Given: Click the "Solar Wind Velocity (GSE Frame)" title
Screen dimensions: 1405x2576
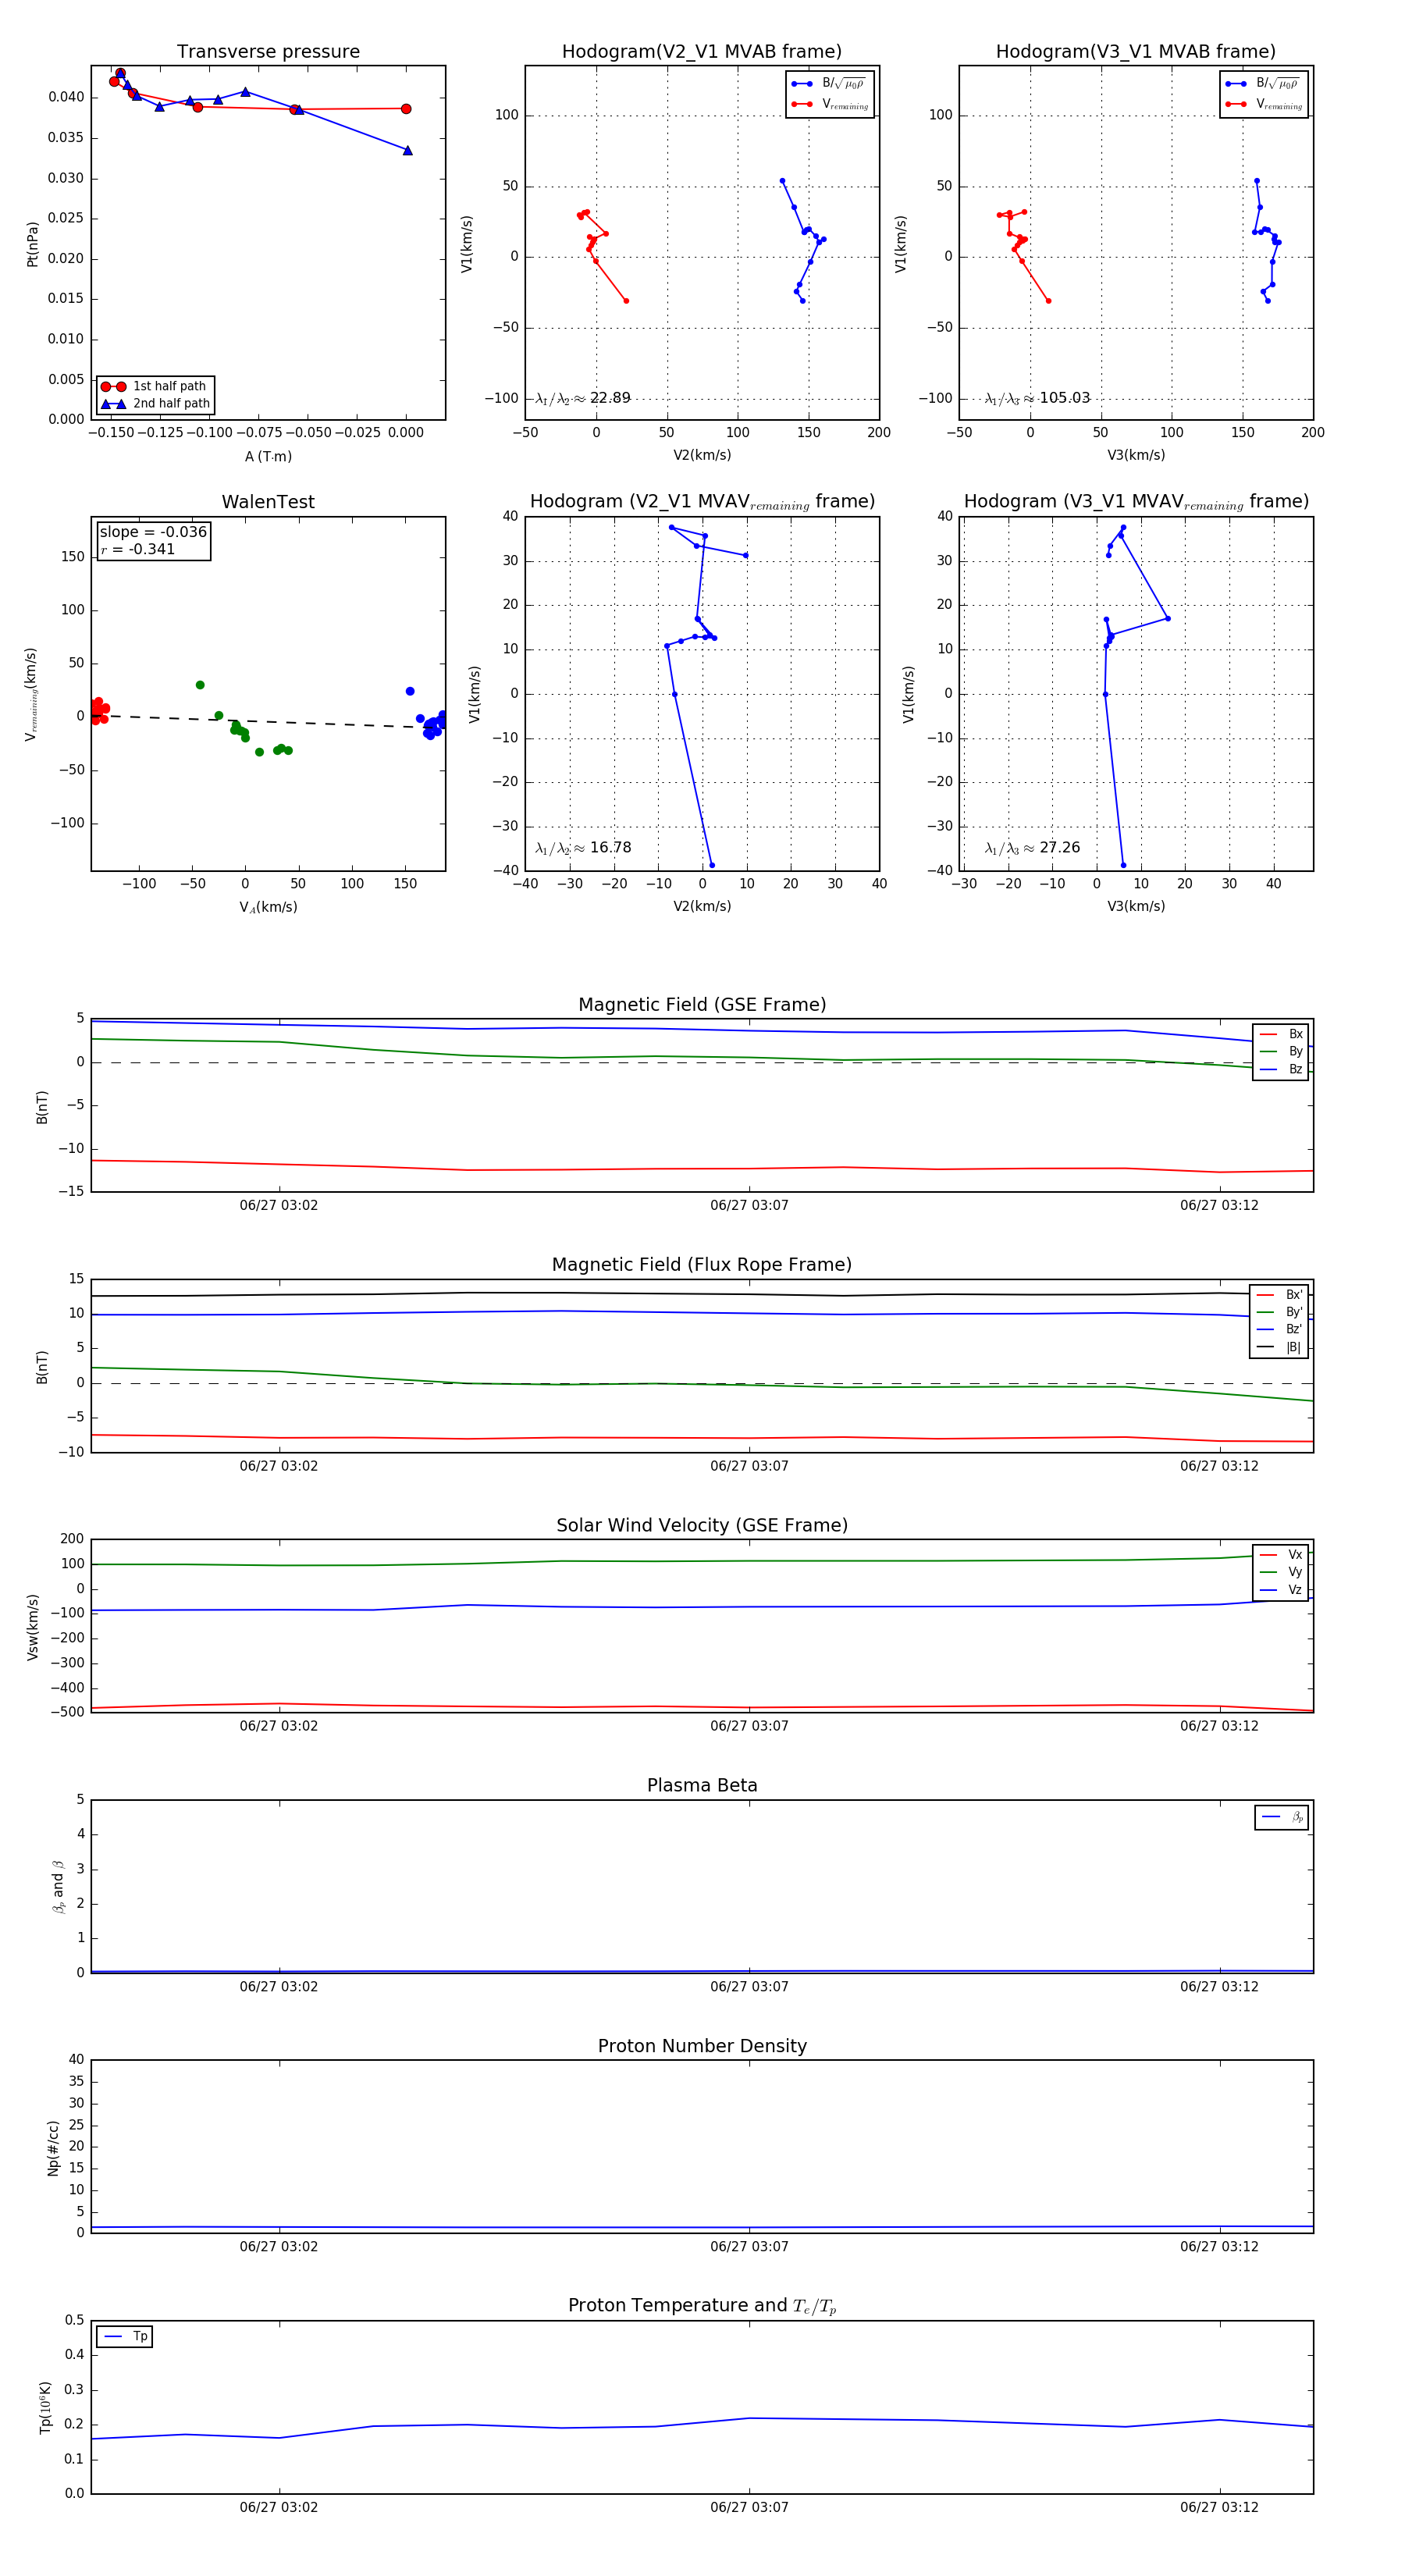Looking at the screenshot, I should point(702,1525).
